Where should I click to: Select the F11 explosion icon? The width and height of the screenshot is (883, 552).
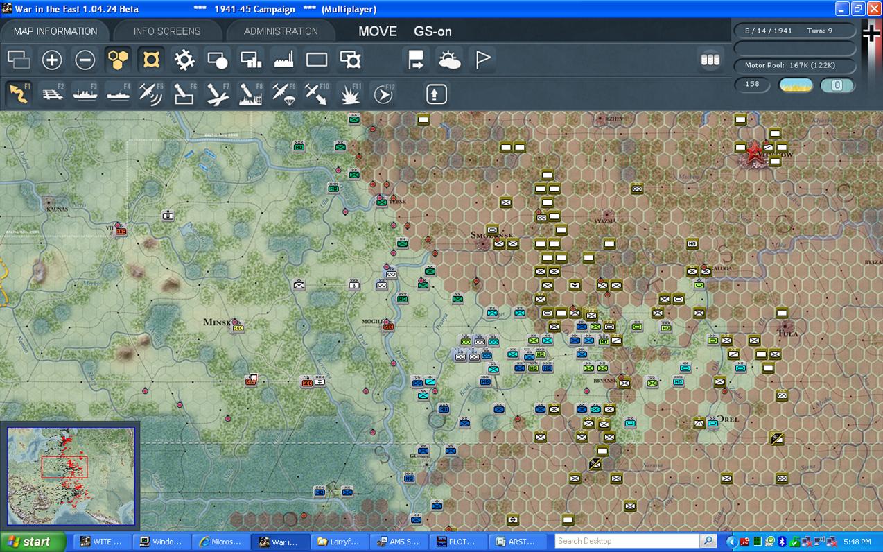351,94
